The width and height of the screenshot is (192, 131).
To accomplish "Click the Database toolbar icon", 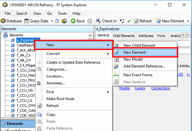I will (3, 21).
